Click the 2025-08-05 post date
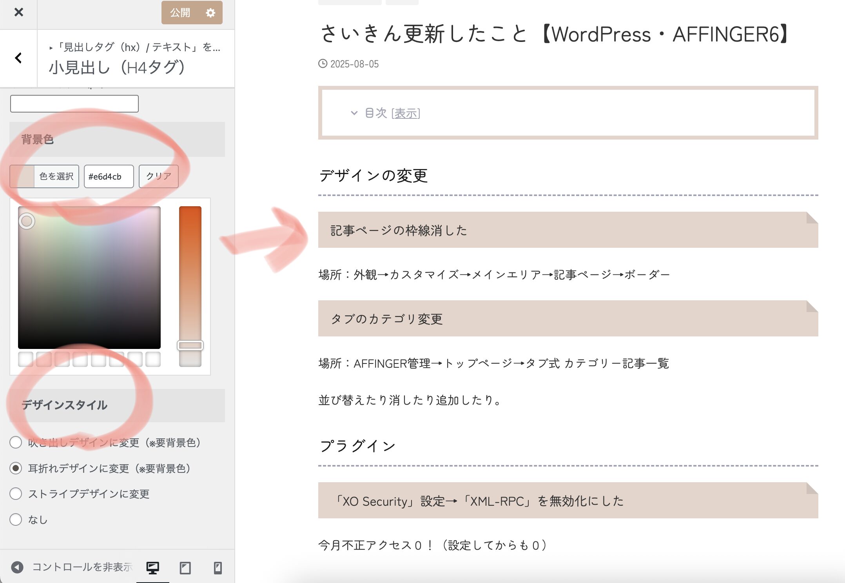This screenshot has height=583, width=845. click(354, 64)
